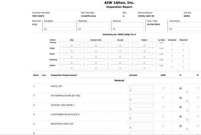Screen dimensions: 201x135
Task: Select A radio for RIVET A/R item
Action: coord(181,126)
